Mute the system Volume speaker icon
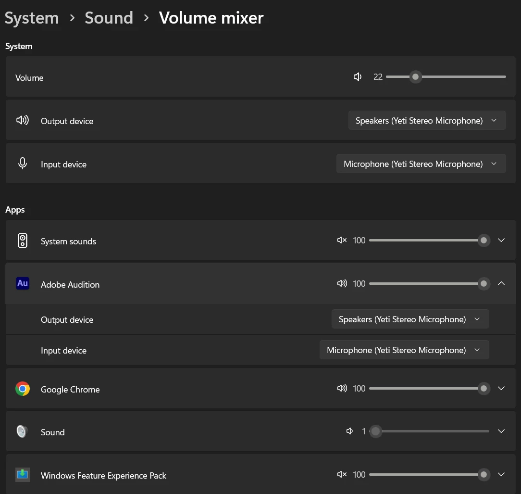Viewport: 521px width, 494px height. [358, 77]
